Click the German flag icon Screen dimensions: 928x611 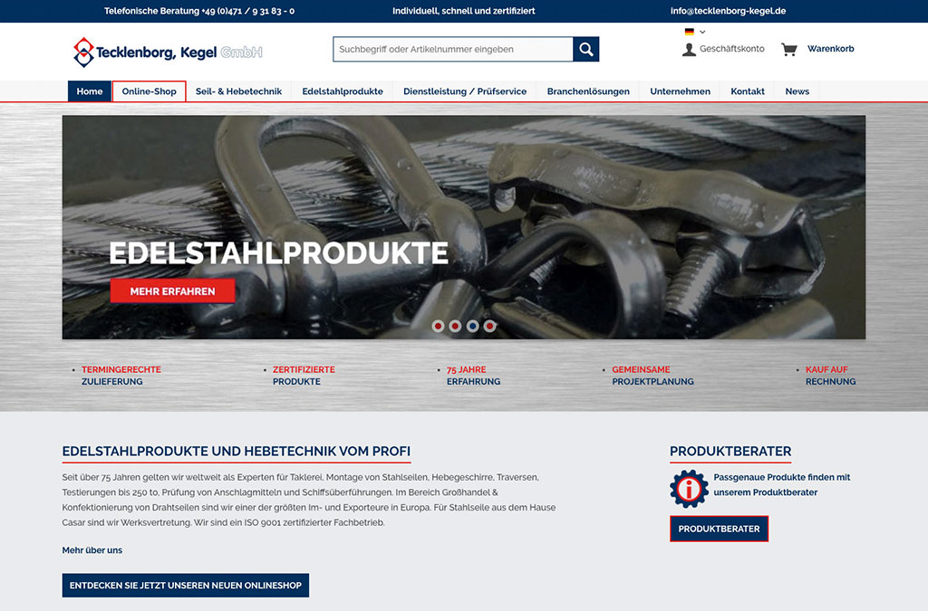click(x=690, y=32)
